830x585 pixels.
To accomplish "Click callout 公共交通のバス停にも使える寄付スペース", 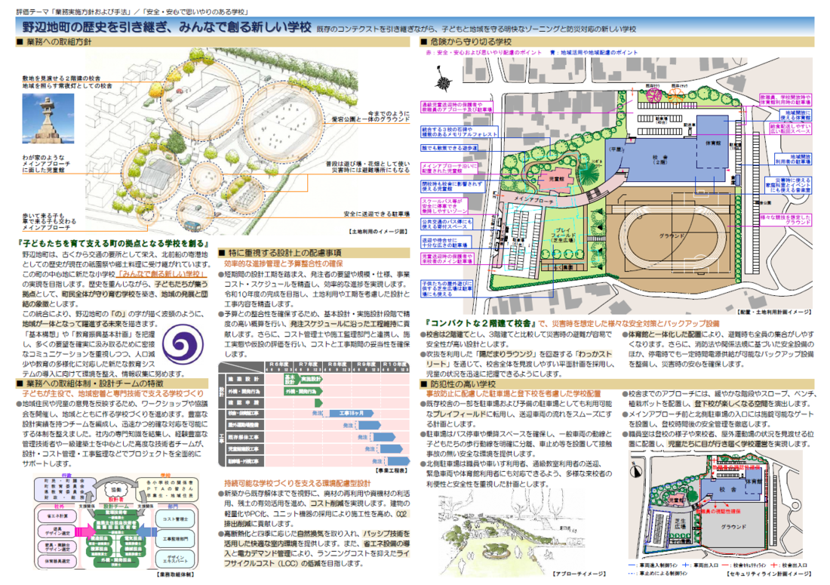I will [x=446, y=224].
